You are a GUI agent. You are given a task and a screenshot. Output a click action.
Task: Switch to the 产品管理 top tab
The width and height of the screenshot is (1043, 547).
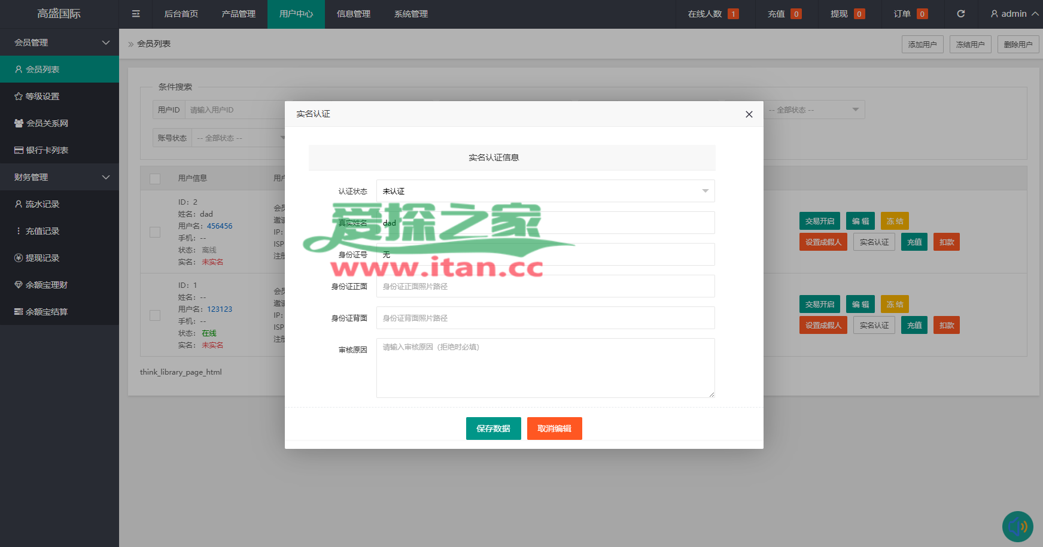[238, 14]
